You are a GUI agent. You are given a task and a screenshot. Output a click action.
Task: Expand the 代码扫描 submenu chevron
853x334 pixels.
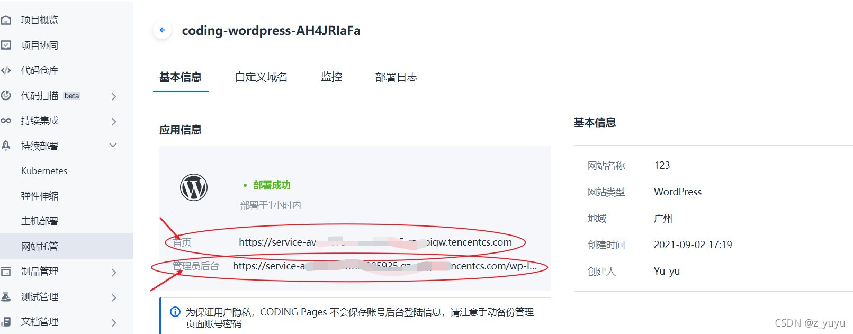click(114, 96)
